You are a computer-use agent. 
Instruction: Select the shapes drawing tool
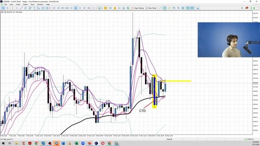(x=39, y=8)
